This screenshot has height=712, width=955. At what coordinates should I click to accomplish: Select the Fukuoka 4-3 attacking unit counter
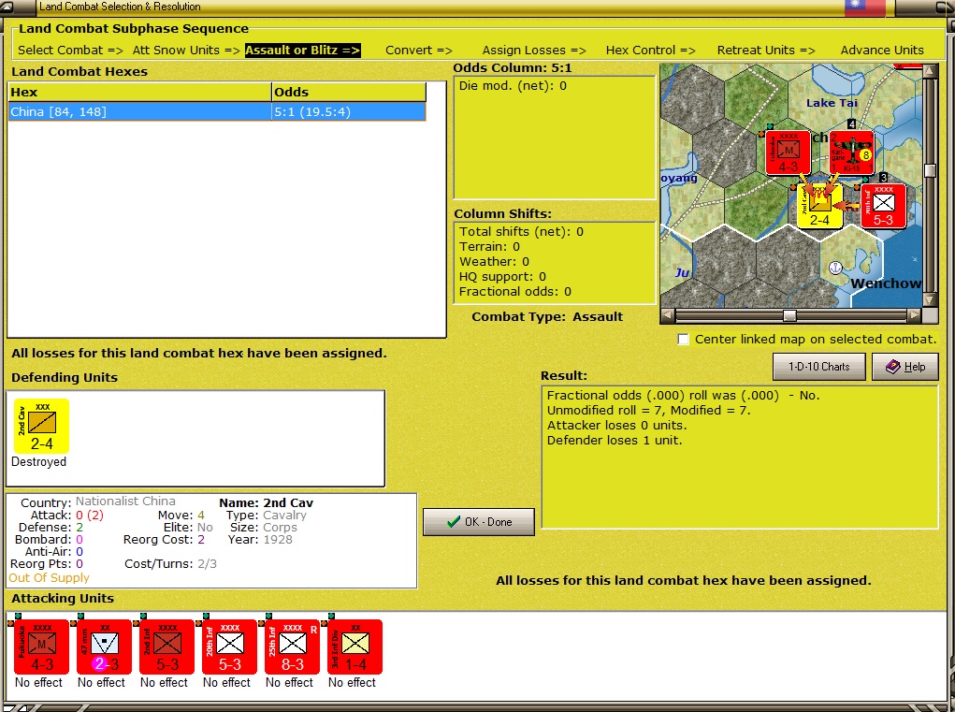point(42,647)
